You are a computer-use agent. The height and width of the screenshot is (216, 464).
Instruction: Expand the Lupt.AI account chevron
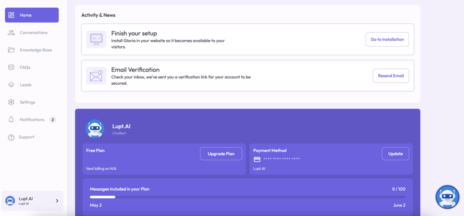point(57,201)
